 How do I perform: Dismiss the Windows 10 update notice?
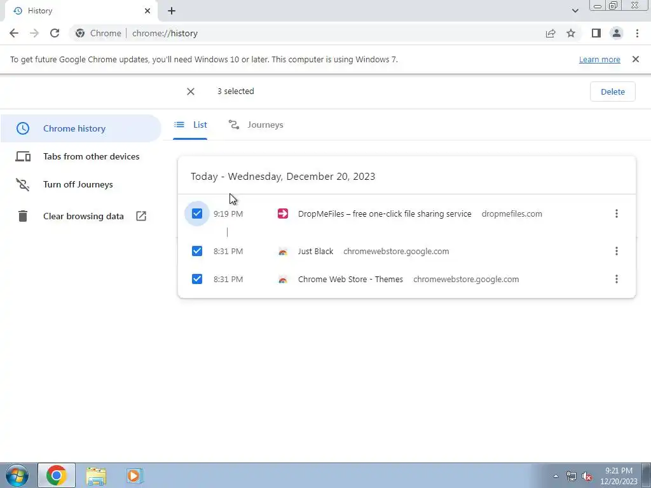click(636, 59)
